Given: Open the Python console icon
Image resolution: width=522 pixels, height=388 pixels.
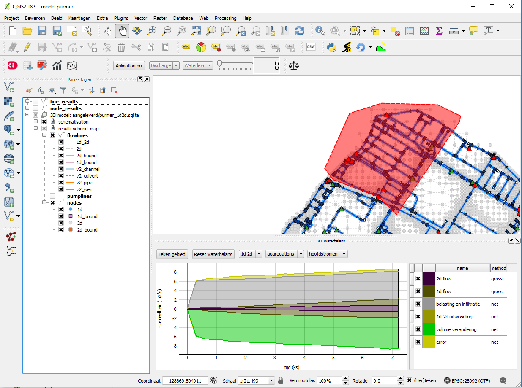Looking at the screenshot, I should click(331, 47).
